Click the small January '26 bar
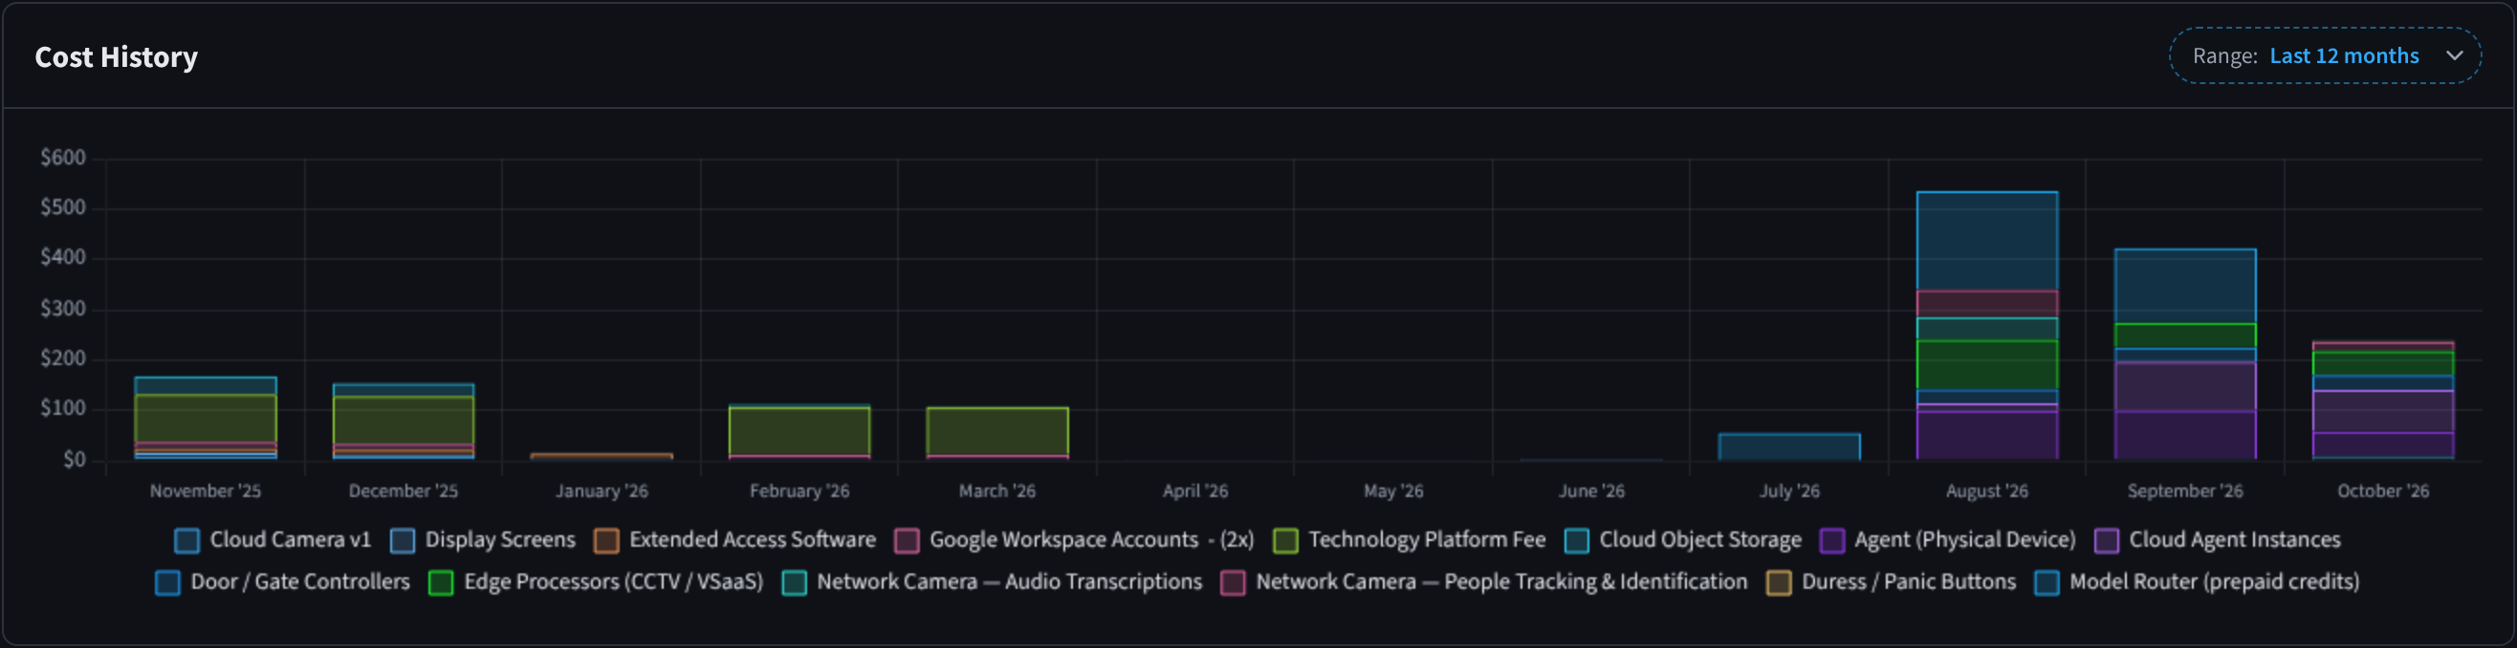 [x=602, y=456]
